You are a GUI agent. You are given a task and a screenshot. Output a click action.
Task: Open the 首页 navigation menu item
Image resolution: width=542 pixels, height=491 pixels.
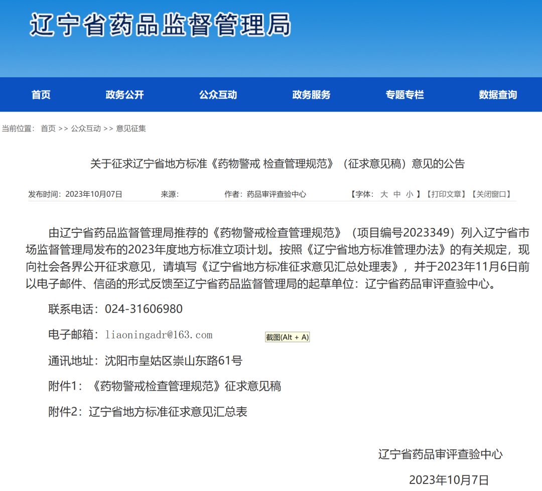click(x=41, y=95)
